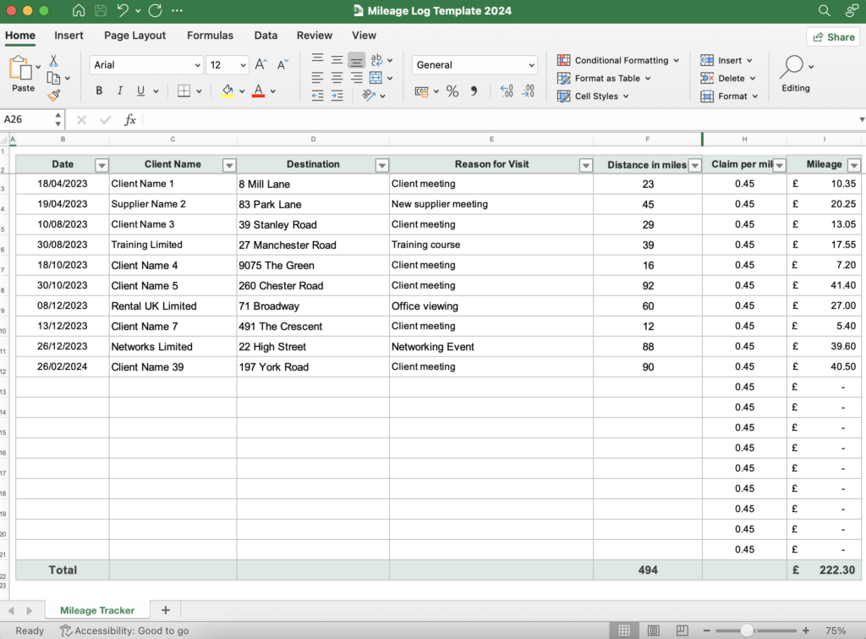
Task: Click the Undo arrow in title bar
Action: [x=124, y=11]
